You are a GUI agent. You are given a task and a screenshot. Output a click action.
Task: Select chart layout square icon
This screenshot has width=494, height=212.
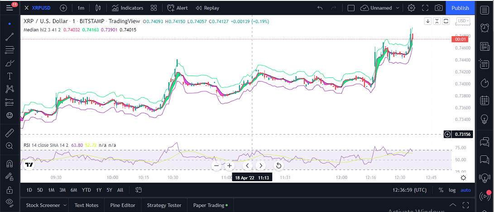click(x=351, y=8)
